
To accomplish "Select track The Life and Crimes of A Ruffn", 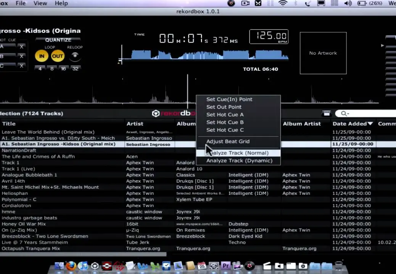I will point(38,156).
